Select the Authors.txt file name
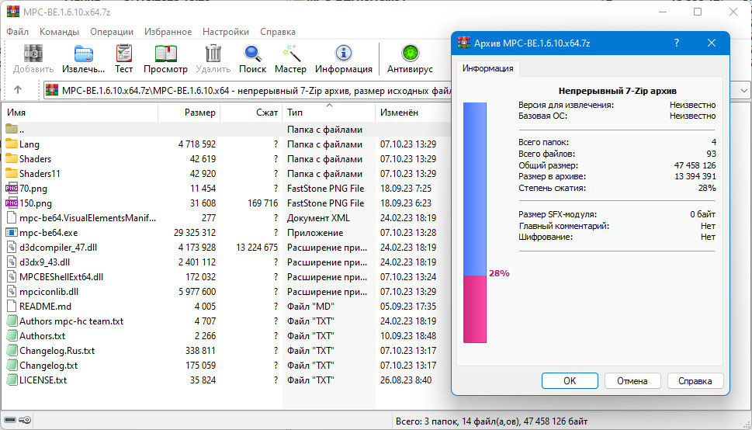Screen dimensions: 752x430 (x=42, y=336)
